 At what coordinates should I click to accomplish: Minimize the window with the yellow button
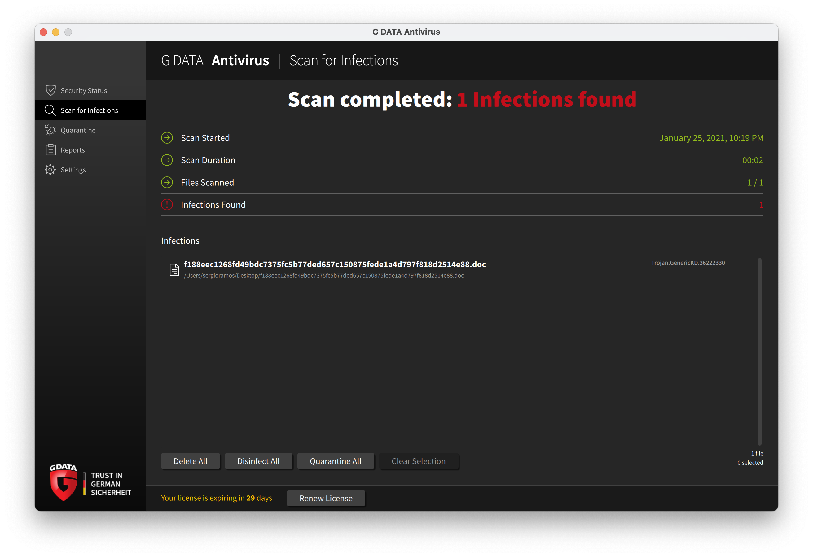coord(56,32)
